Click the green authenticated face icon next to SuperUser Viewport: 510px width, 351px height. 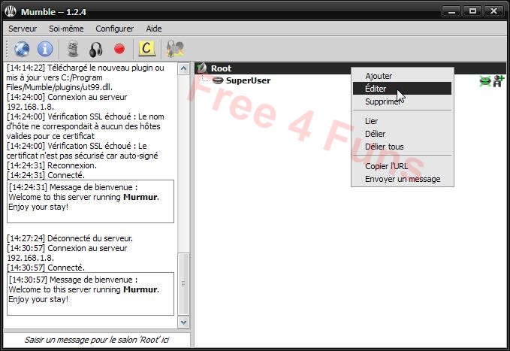point(485,81)
